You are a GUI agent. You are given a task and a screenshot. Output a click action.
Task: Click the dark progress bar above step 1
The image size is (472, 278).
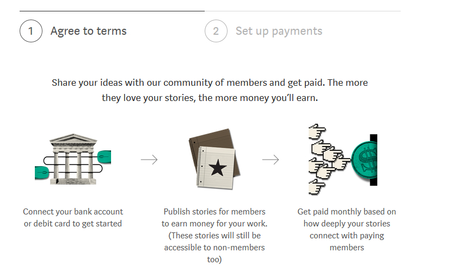112,11
